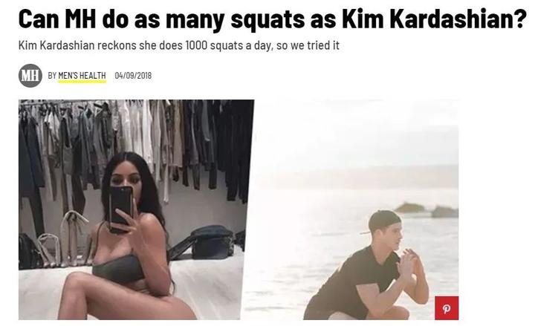Image resolution: width=535 pixels, height=326 pixels.
Task: Click the squatting man's backwards cap
Action: pos(383,221)
